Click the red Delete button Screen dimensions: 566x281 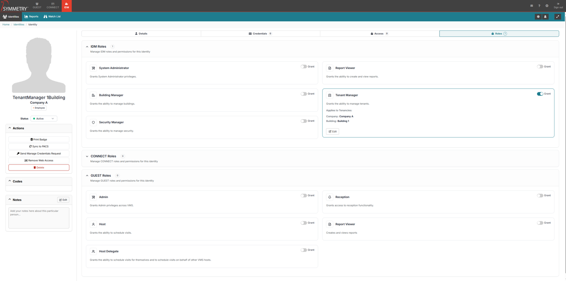(x=39, y=167)
